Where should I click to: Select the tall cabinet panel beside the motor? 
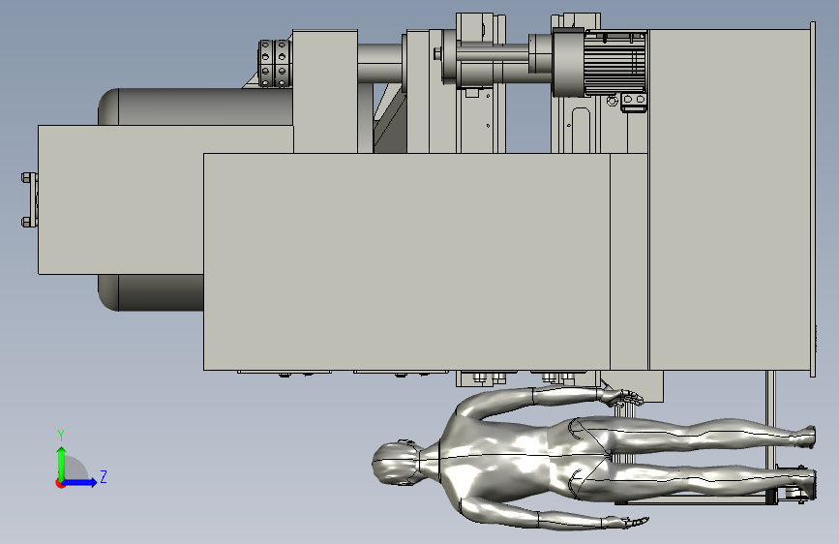click(x=731, y=199)
